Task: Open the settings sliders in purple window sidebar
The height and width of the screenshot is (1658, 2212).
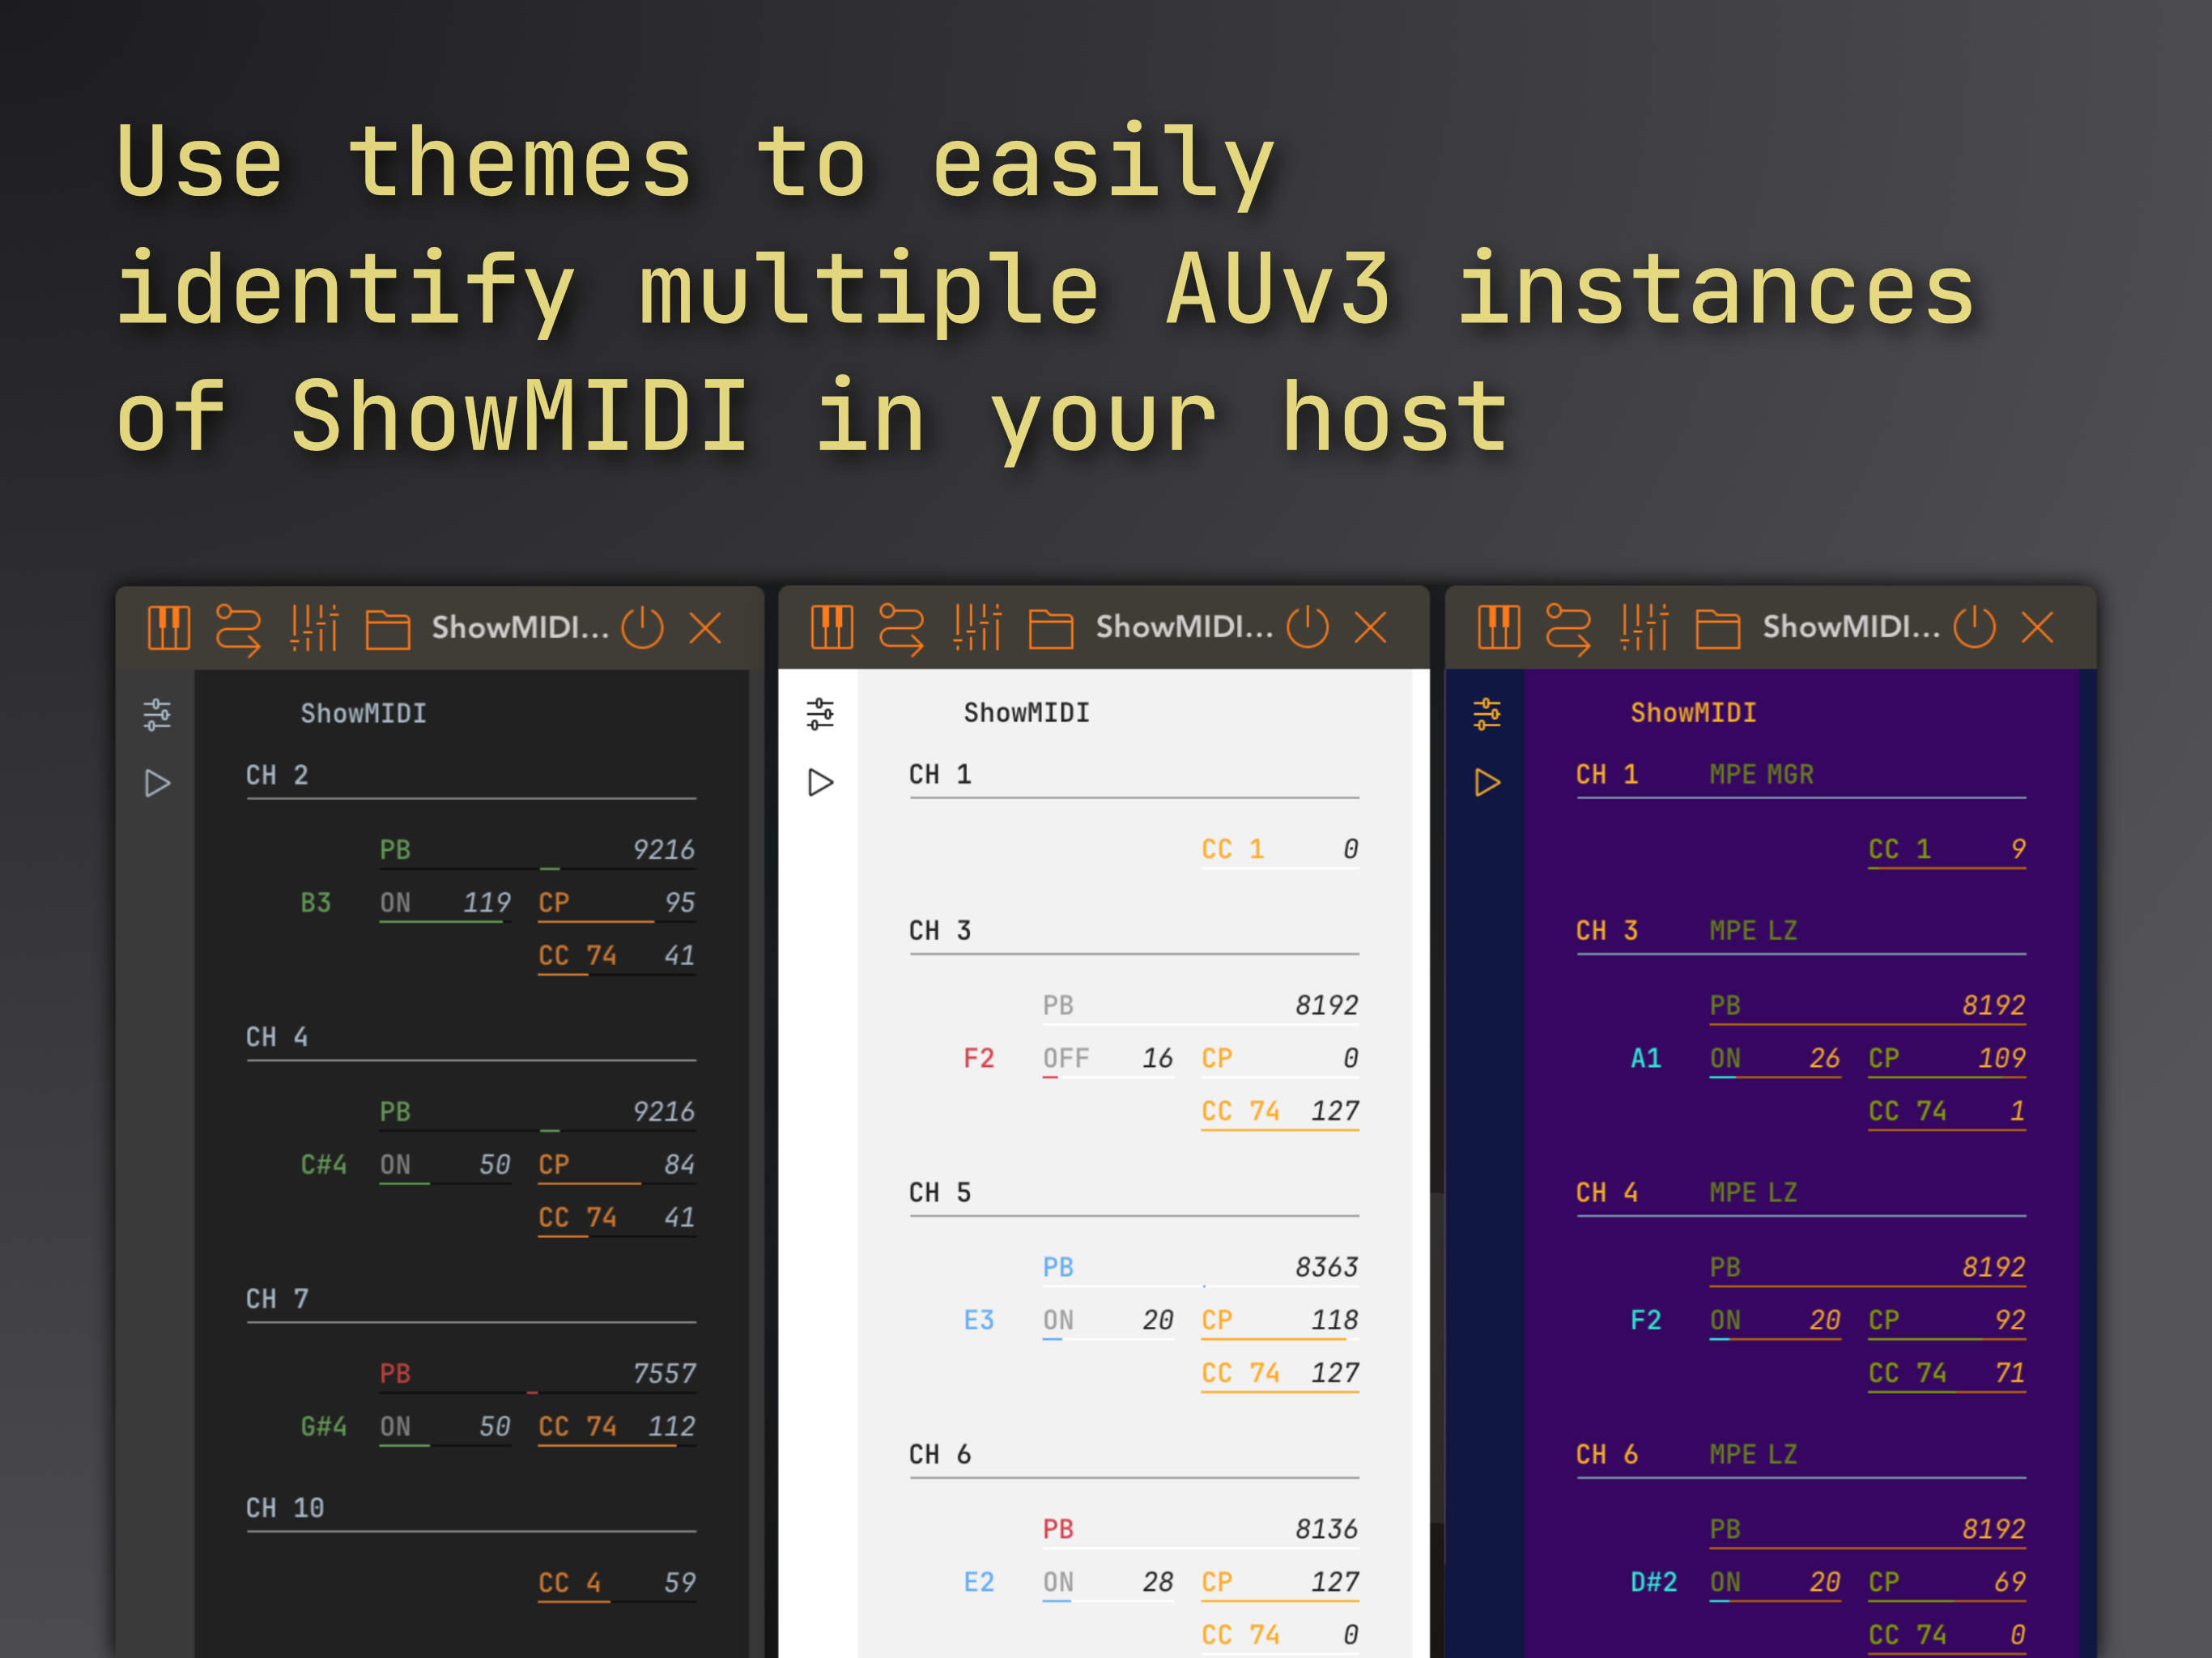Action: 1487,714
